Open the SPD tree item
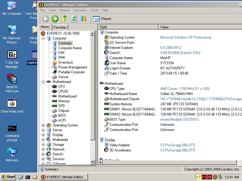 [62, 106]
